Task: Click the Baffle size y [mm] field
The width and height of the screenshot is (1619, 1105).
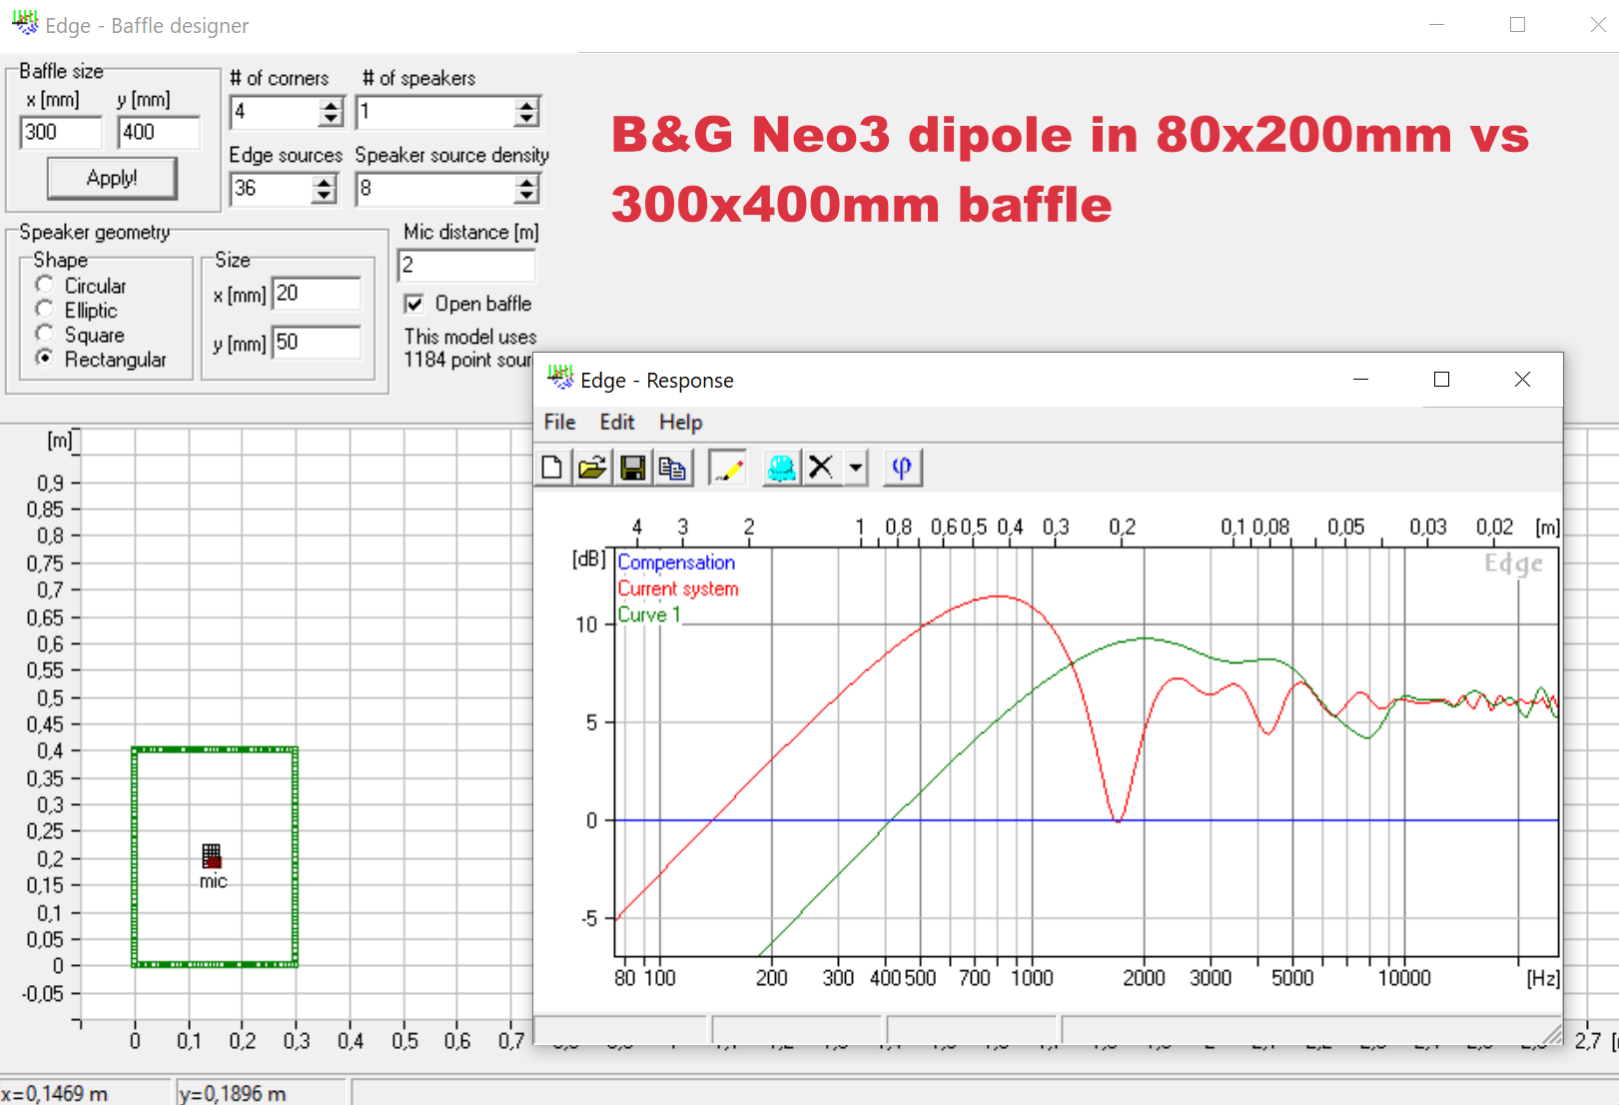Action: [158, 132]
